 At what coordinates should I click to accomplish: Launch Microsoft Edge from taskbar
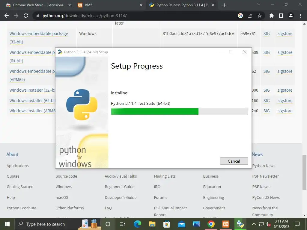(137, 224)
